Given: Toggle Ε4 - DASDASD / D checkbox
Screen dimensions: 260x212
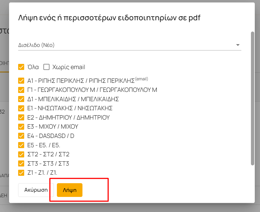Looking at the screenshot, I should [21, 136].
